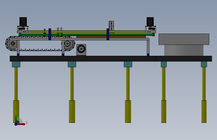
Task: Select the blue vertical bracket below the gray upright block
Action: pyautogui.click(x=108, y=34)
